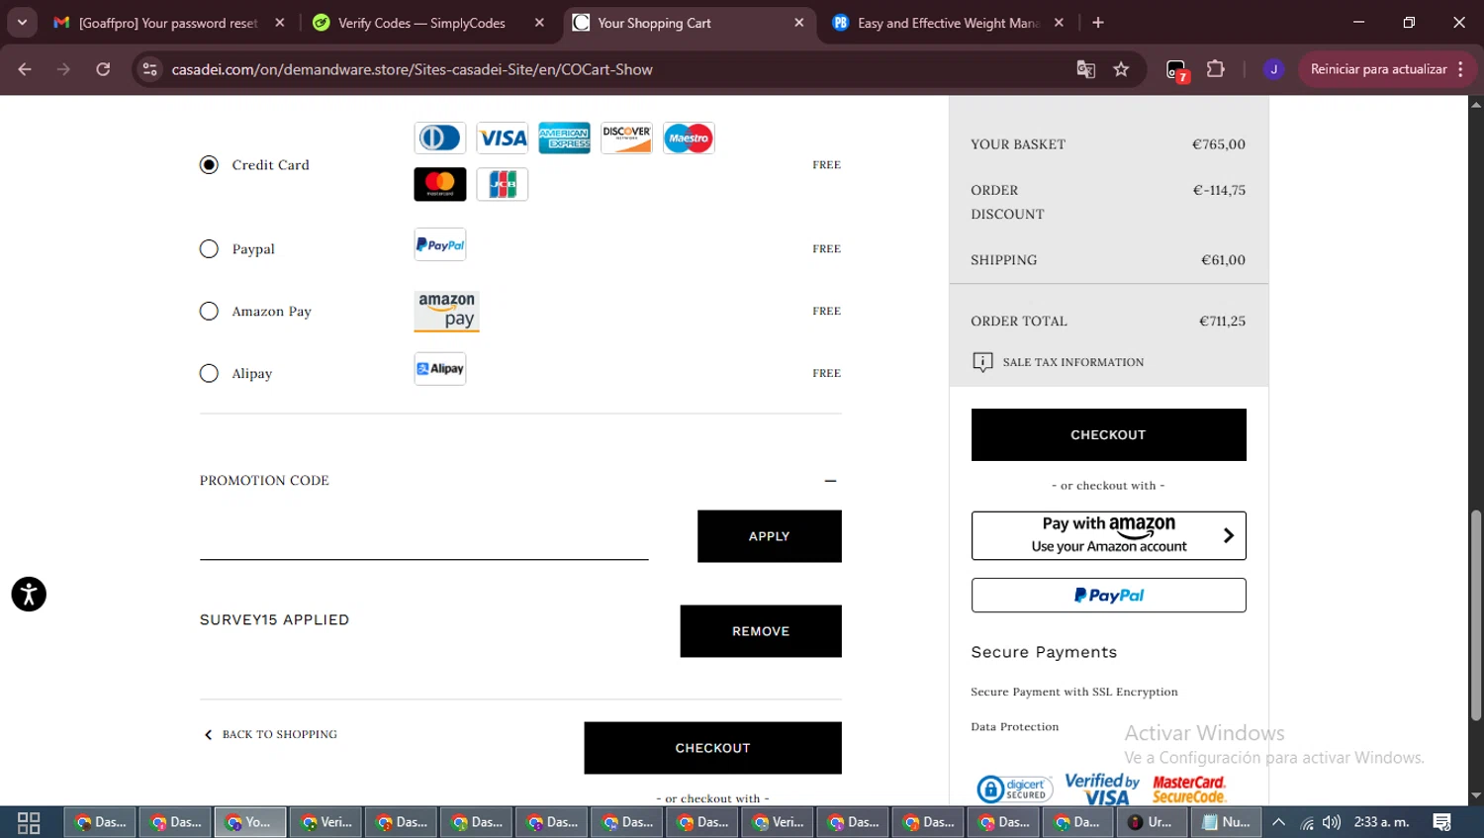The height and width of the screenshot is (838, 1484).
Task: Open the Nu... notepad taskbar item
Action: [x=1226, y=822]
